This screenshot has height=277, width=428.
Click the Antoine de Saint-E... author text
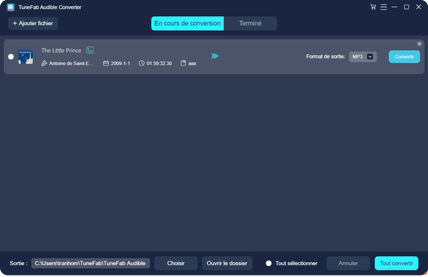pos(71,64)
